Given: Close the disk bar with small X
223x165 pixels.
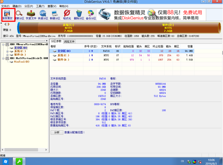Looking at the screenshot, I should (x=1, y=23).
